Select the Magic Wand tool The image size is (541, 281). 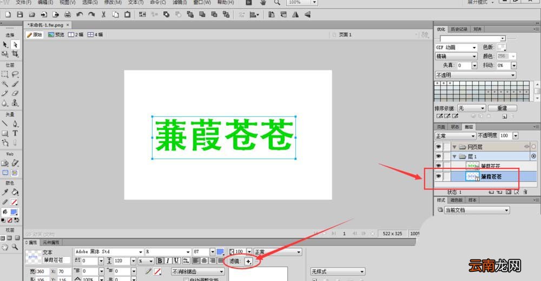click(5, 84)
